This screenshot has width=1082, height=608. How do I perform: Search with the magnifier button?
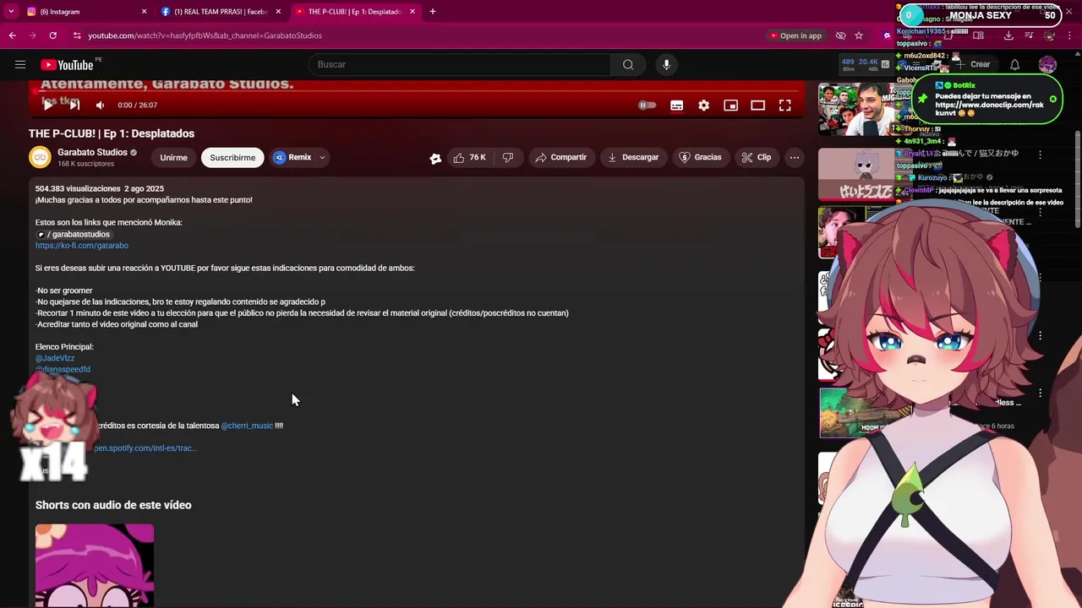[x=628, y=64]
